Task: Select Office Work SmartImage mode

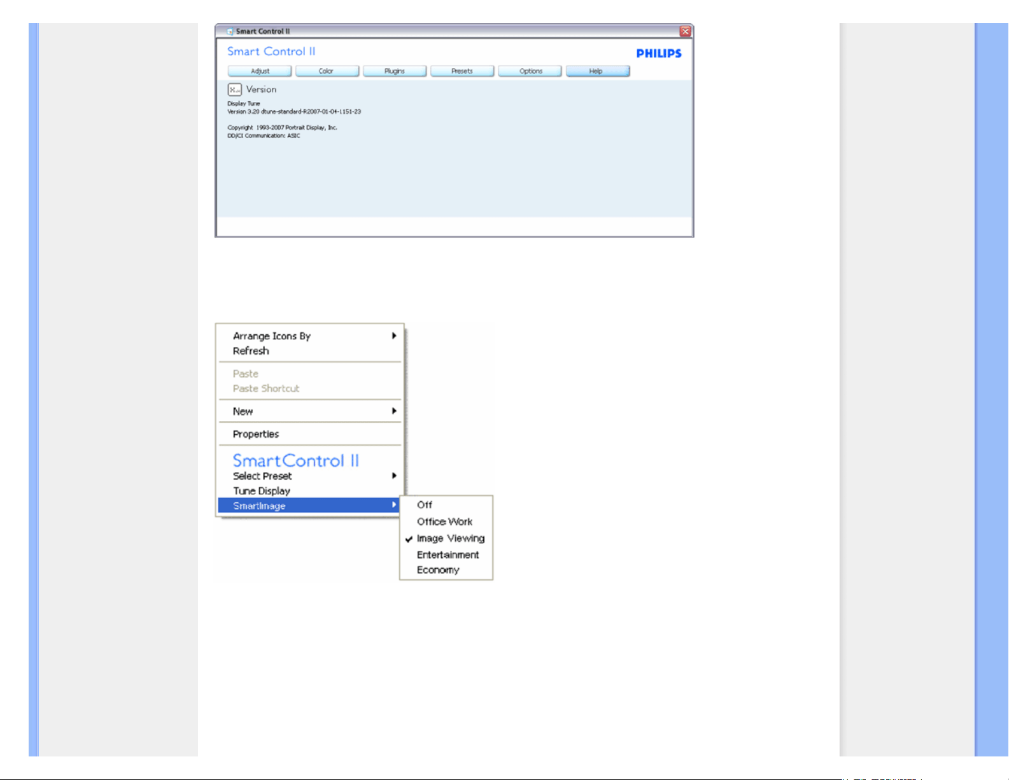Action: point(446,521)
